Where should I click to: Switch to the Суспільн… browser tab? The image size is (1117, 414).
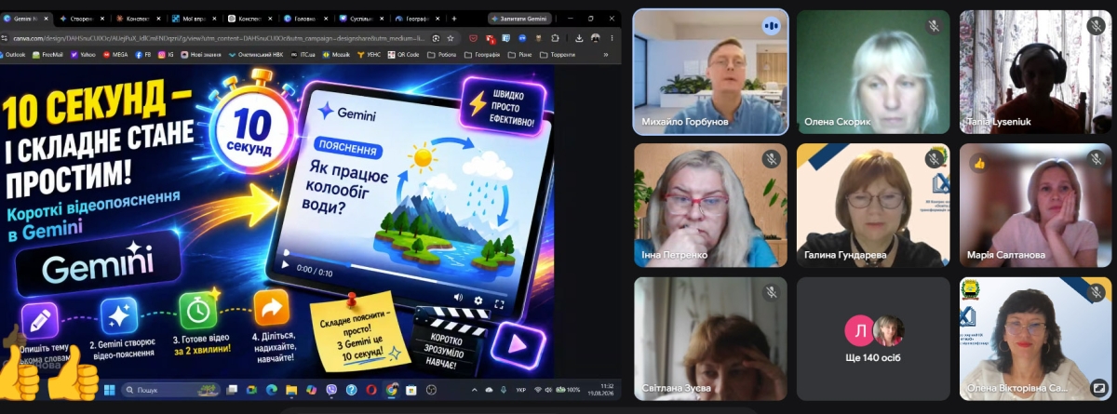[x=361, y=19]
